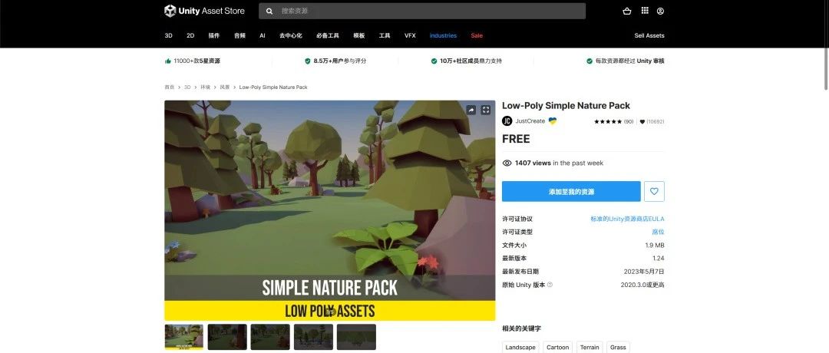Viewport: 829px width, 353px height.
Task: Click the 环境 breadcrumb link
Action: coord(205,87)
